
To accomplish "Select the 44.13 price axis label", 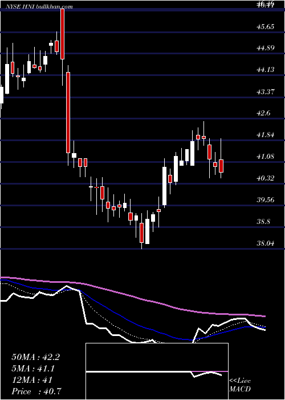I will [x=266, y=69].
